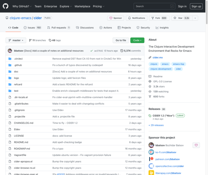Open the Pull requests tab

click(59, 28)
